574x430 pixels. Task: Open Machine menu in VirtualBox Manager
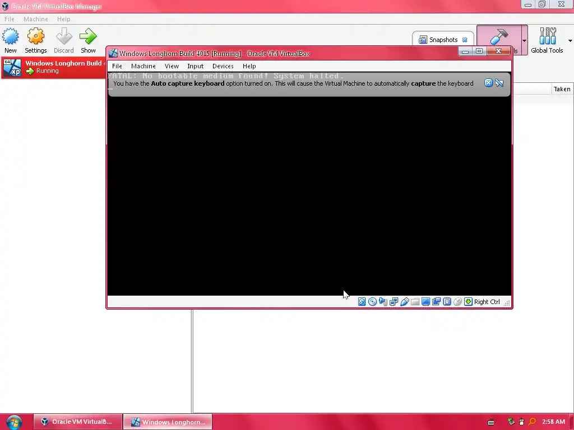(36, 19)
